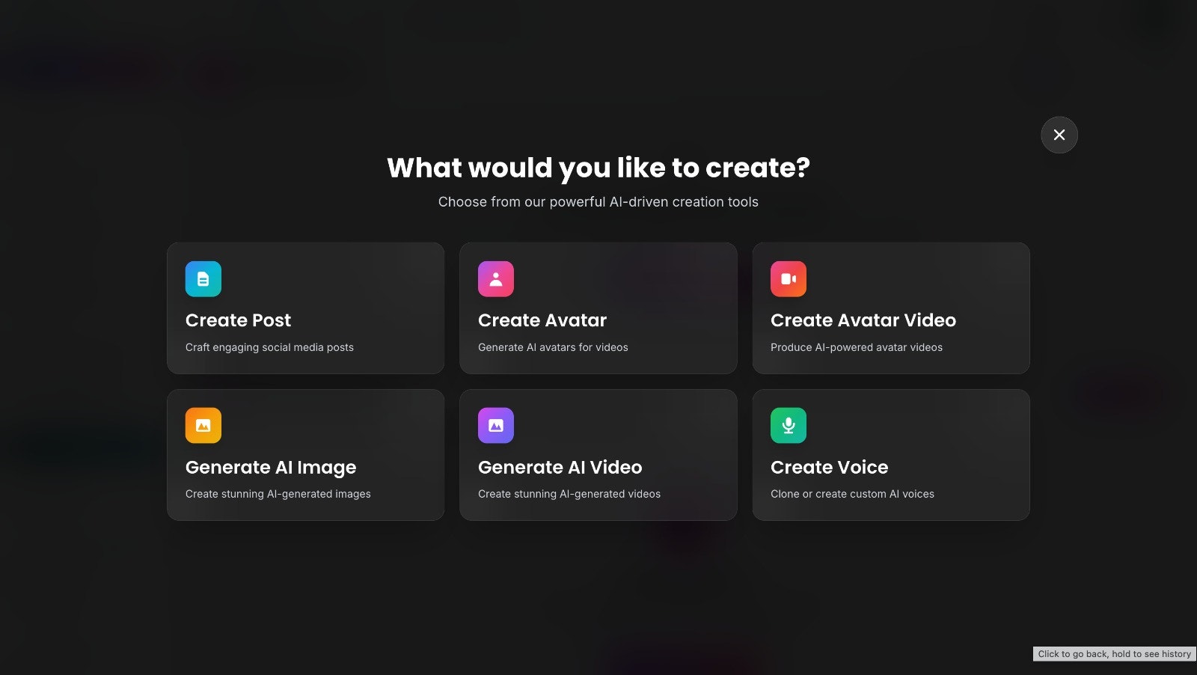The image size is (1197, 675).
Task: Select 'Produce AI-powered avatar videos' description
Action: (x=856, y=347)
